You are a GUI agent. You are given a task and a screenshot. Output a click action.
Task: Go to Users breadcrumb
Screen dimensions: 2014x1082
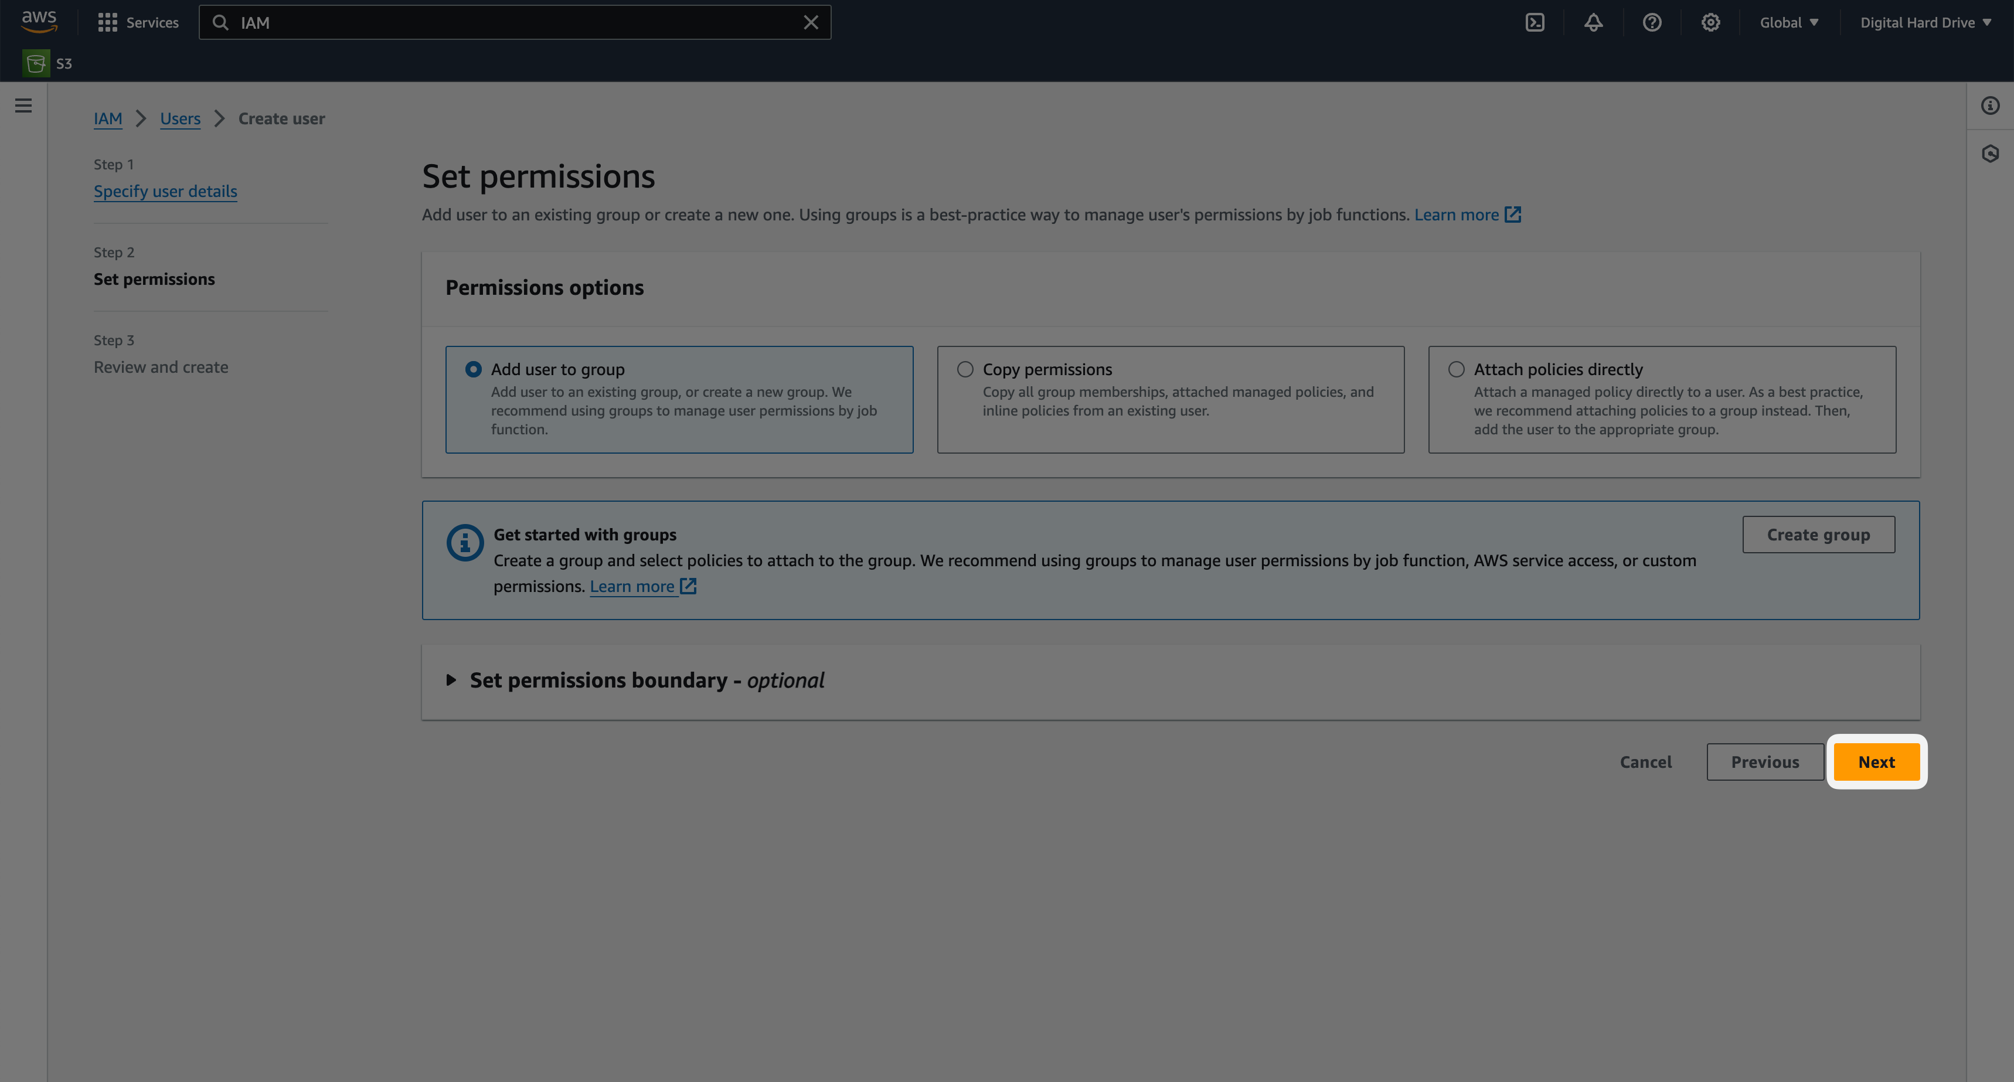tap(180, 119)
